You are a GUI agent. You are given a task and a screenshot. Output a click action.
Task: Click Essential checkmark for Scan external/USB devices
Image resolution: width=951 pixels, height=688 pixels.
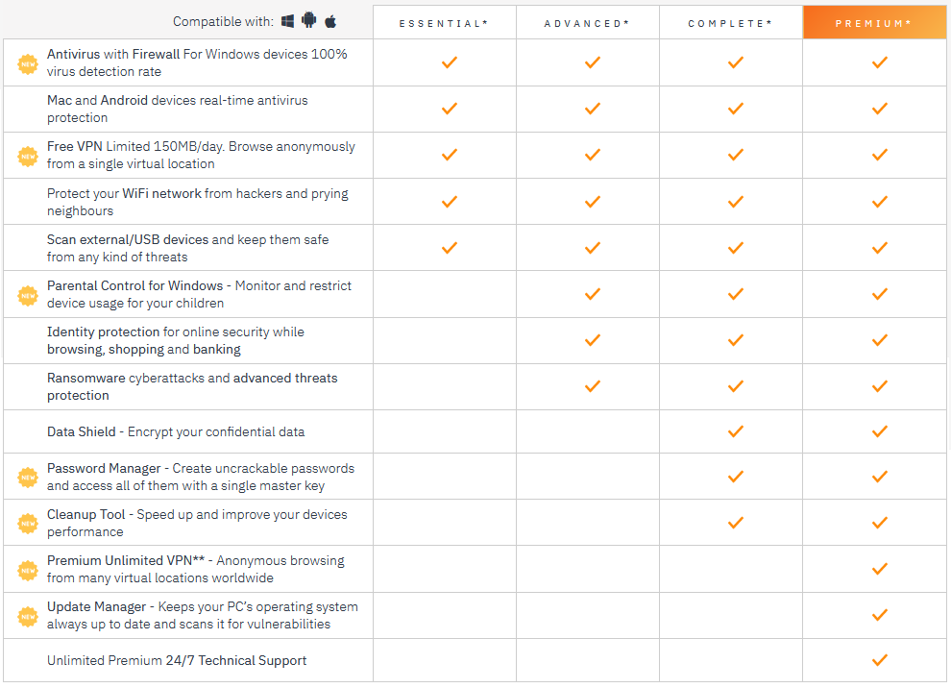pyautogui.click(x=450, y=248)
